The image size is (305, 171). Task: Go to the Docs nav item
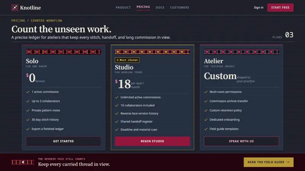[x=160, y=8]
